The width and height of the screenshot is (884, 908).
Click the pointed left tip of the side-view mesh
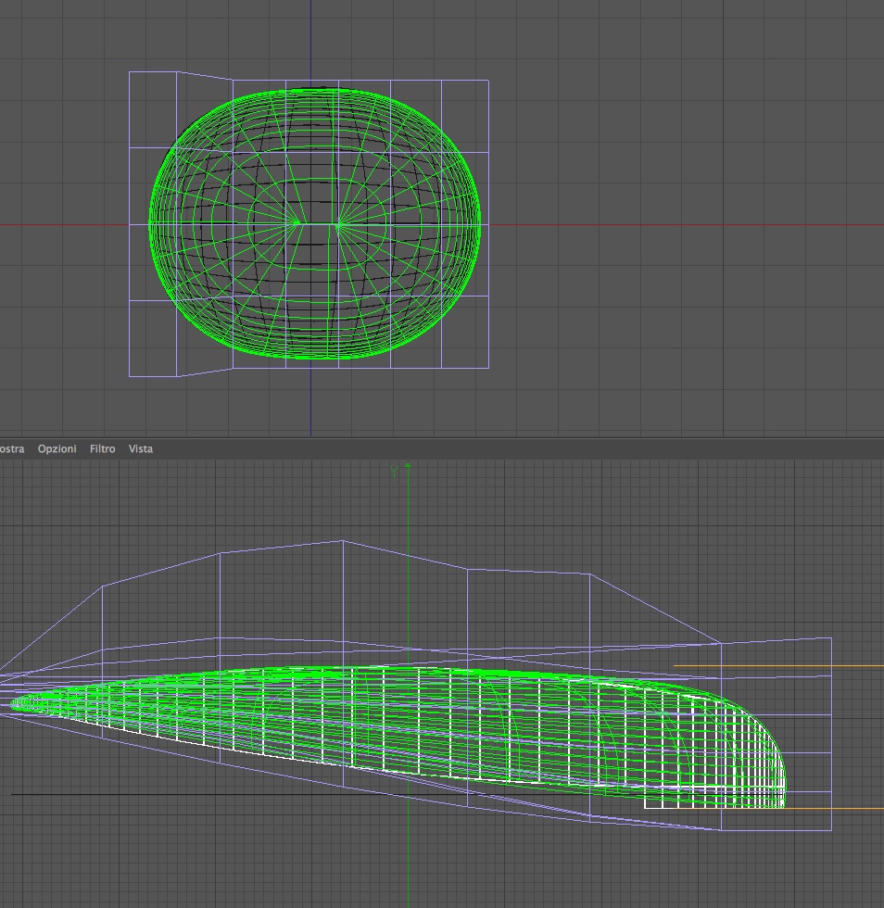tap(13, 705)
